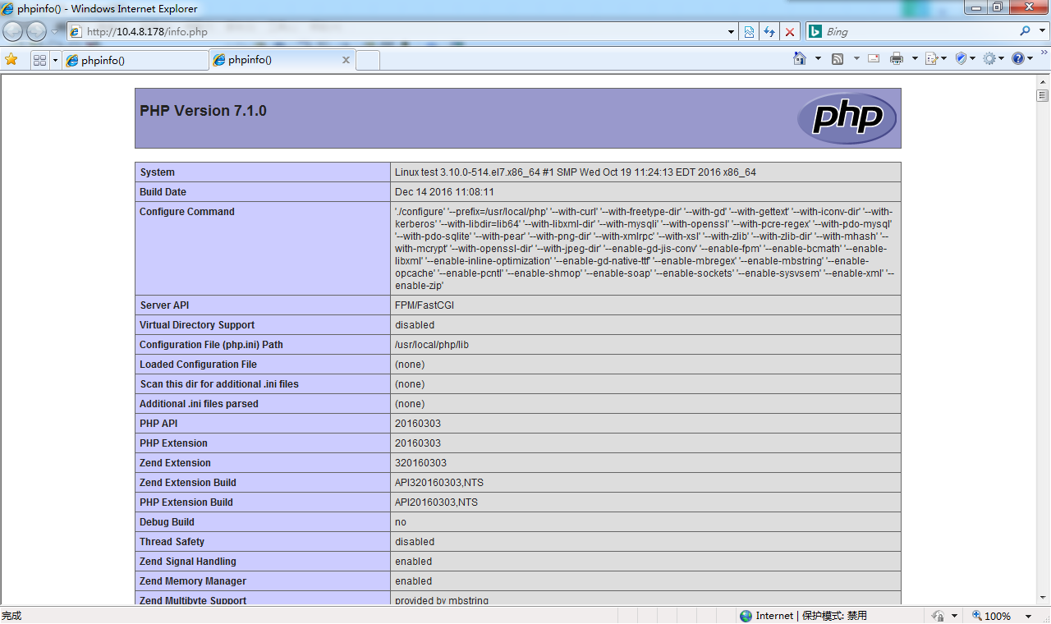Close the active phpinfo() tab
The height and width of the screenshot is (624, 1051).
click(346, 60)
